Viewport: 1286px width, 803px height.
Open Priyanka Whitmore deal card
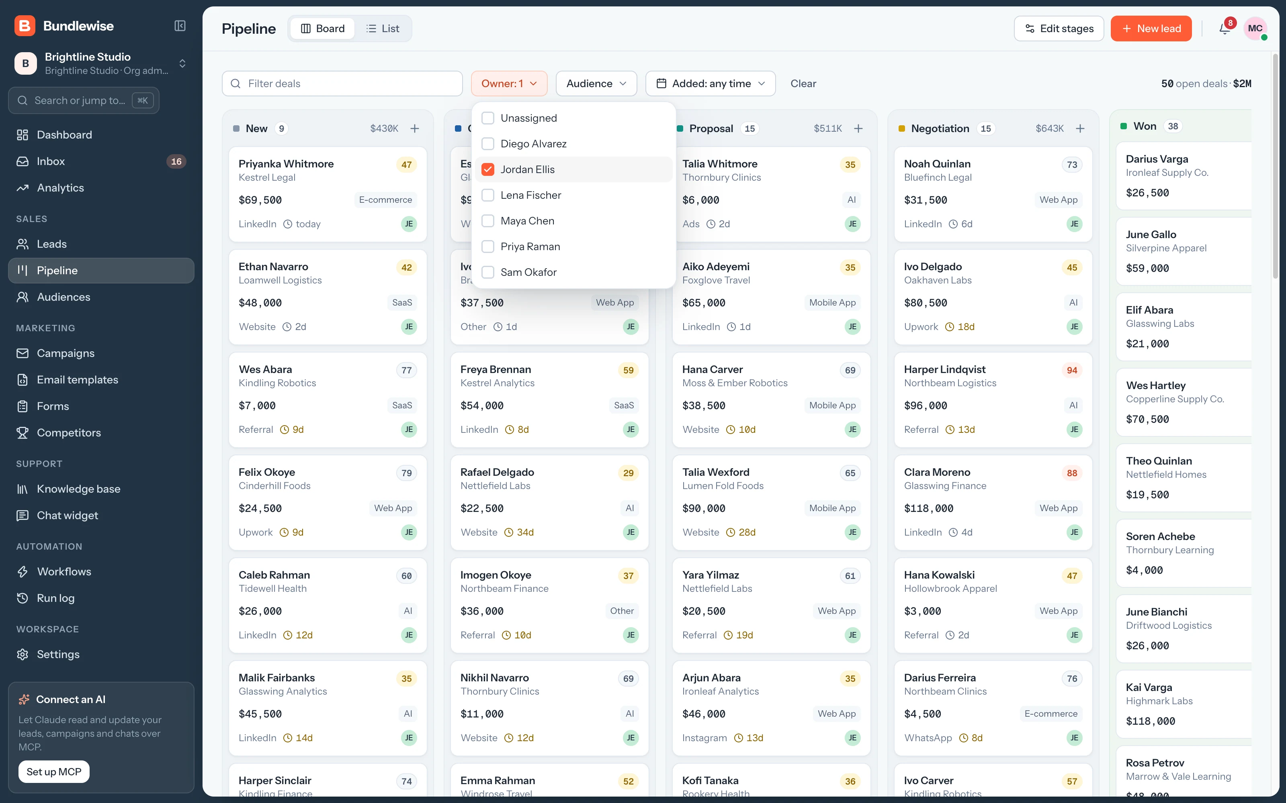coord(328,194)
